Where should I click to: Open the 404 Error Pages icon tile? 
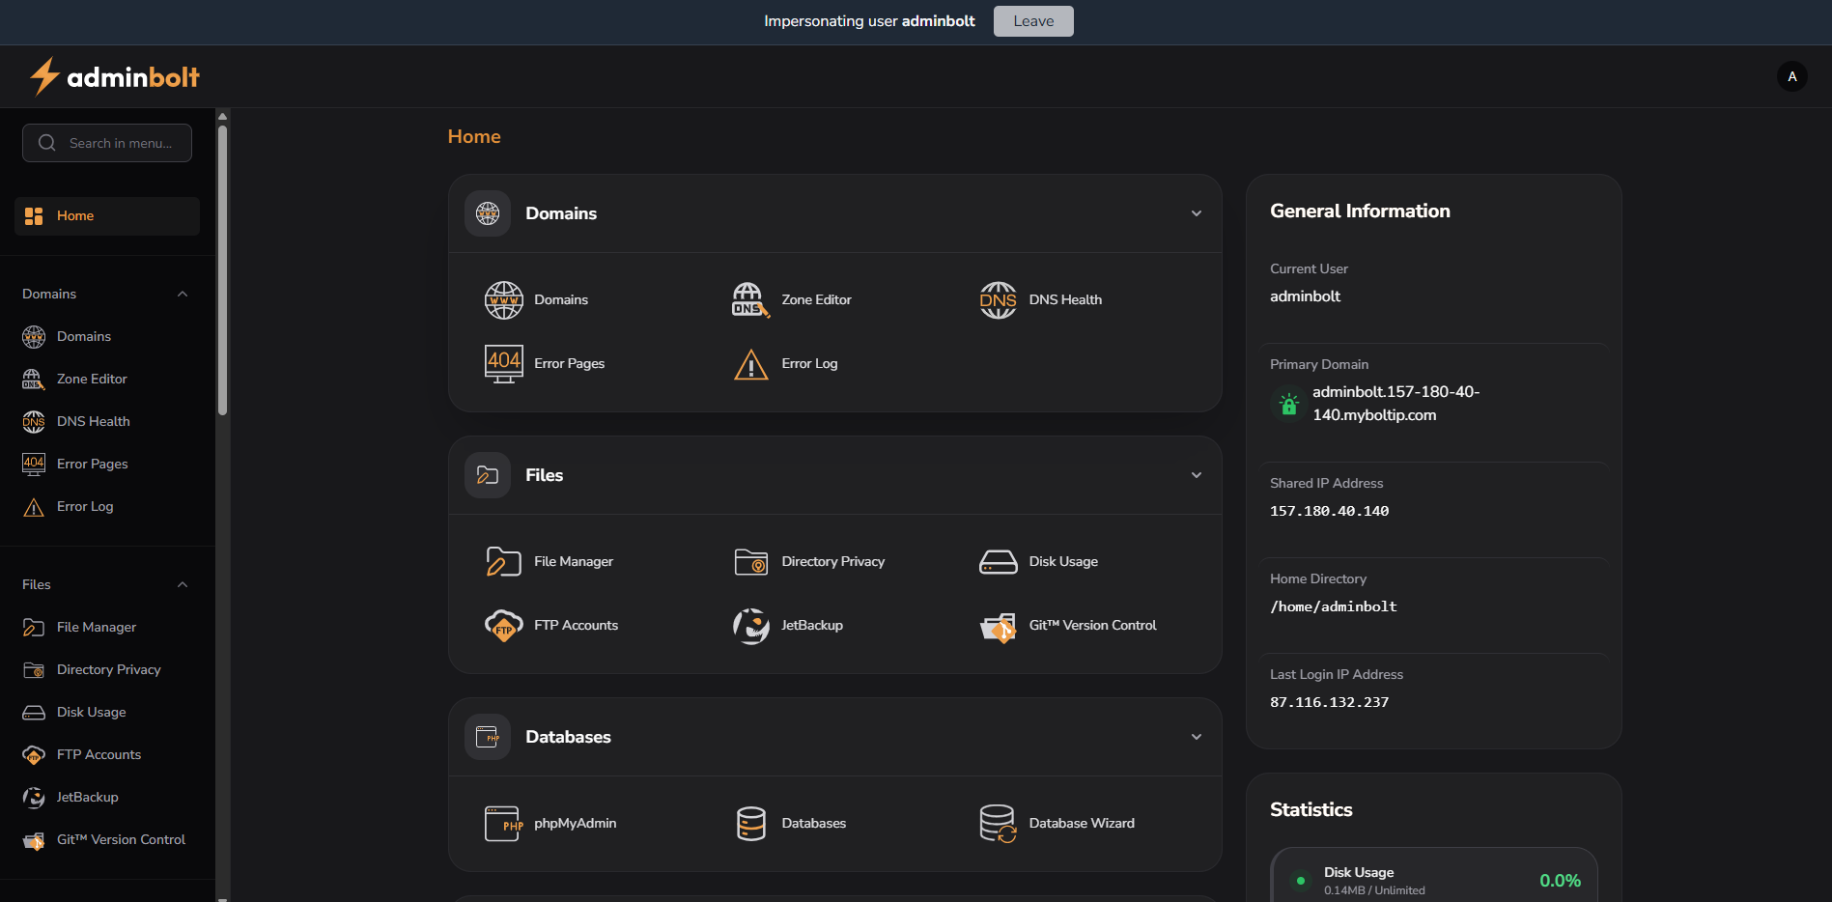(503, 364)
